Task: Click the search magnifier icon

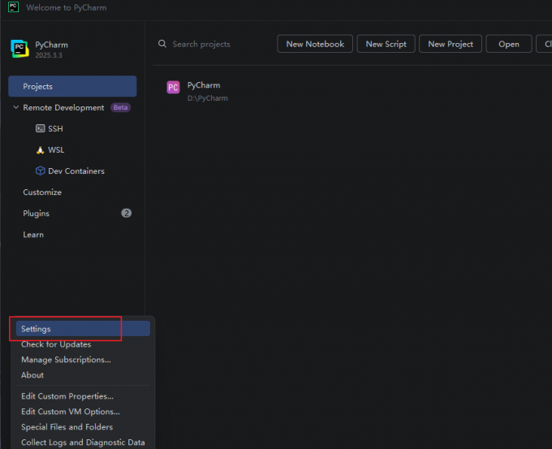Action: pos(162,44)
